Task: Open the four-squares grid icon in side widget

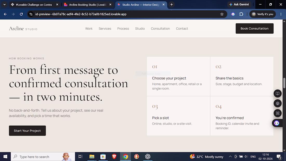Action: [277, 113]
